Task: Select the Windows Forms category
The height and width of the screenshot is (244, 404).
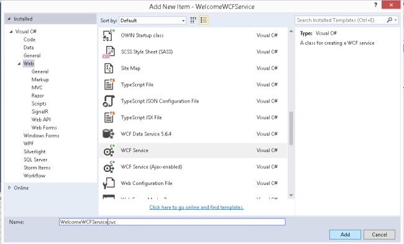Action: (x=41, y=135)
